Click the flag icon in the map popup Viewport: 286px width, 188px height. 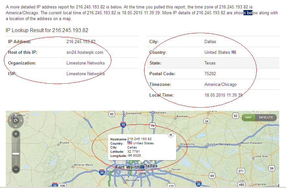[130, 143]
